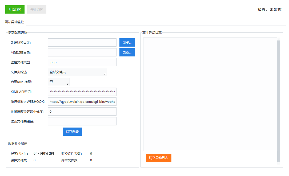Image resolution: width=289 pixels, height=176 pixels.
Task: Click the 参数配置说明 group title
Action: click(x=18, y=32)
